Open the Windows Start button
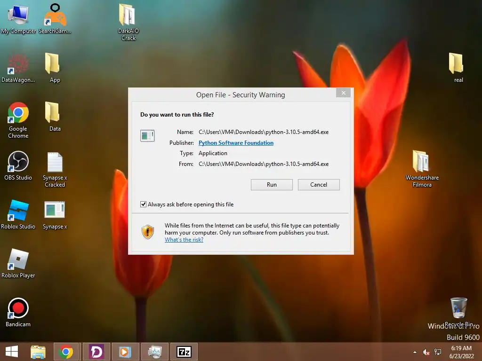Screen dimensions: 482x361 [12, 352]
